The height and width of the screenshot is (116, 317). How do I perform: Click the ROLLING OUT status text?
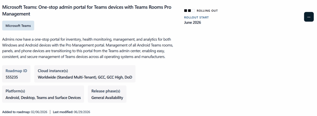(x=207, y=11)
